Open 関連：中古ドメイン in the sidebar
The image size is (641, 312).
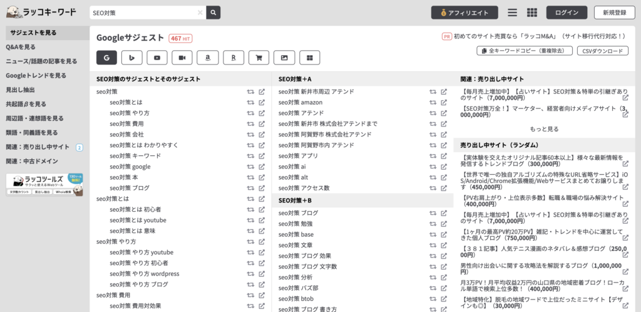[x=32, y=161]
